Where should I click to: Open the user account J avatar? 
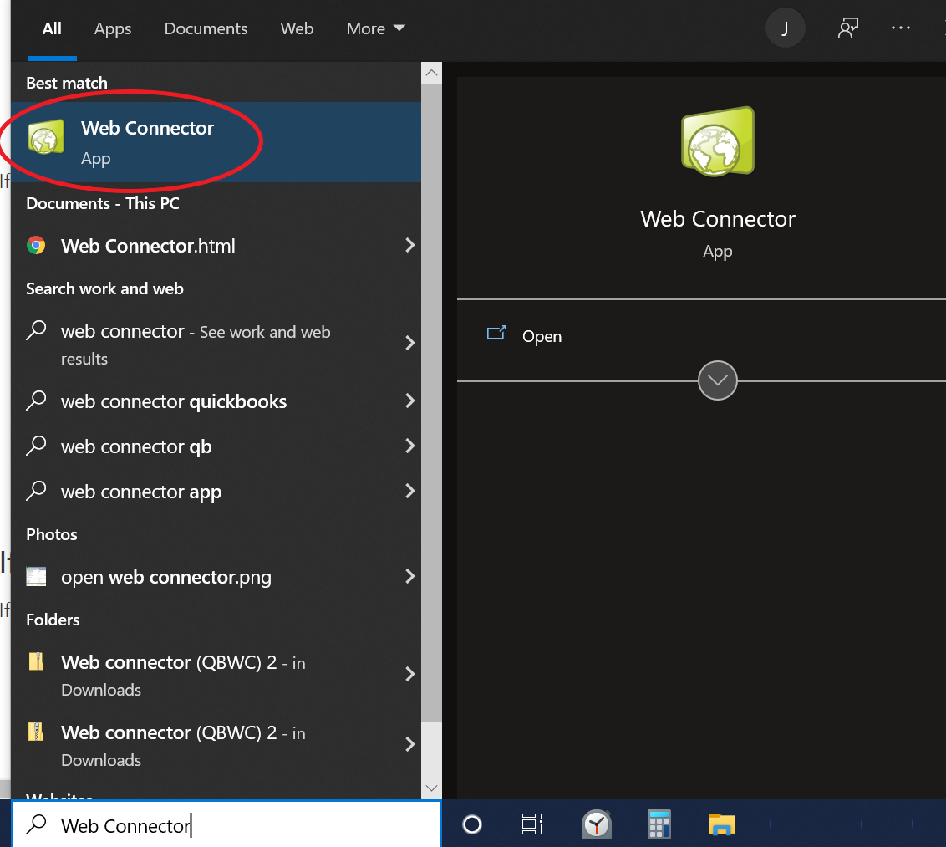tap(785, 29)
